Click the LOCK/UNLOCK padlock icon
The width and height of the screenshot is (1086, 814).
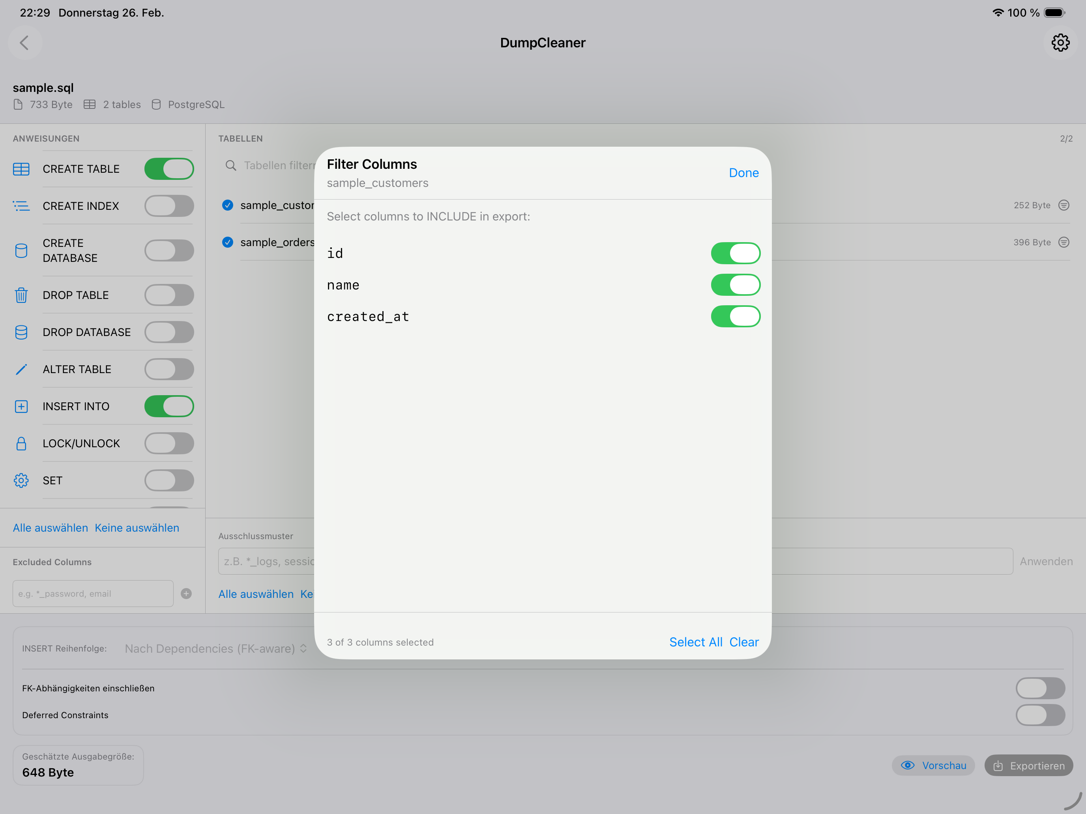coord(21,444)
